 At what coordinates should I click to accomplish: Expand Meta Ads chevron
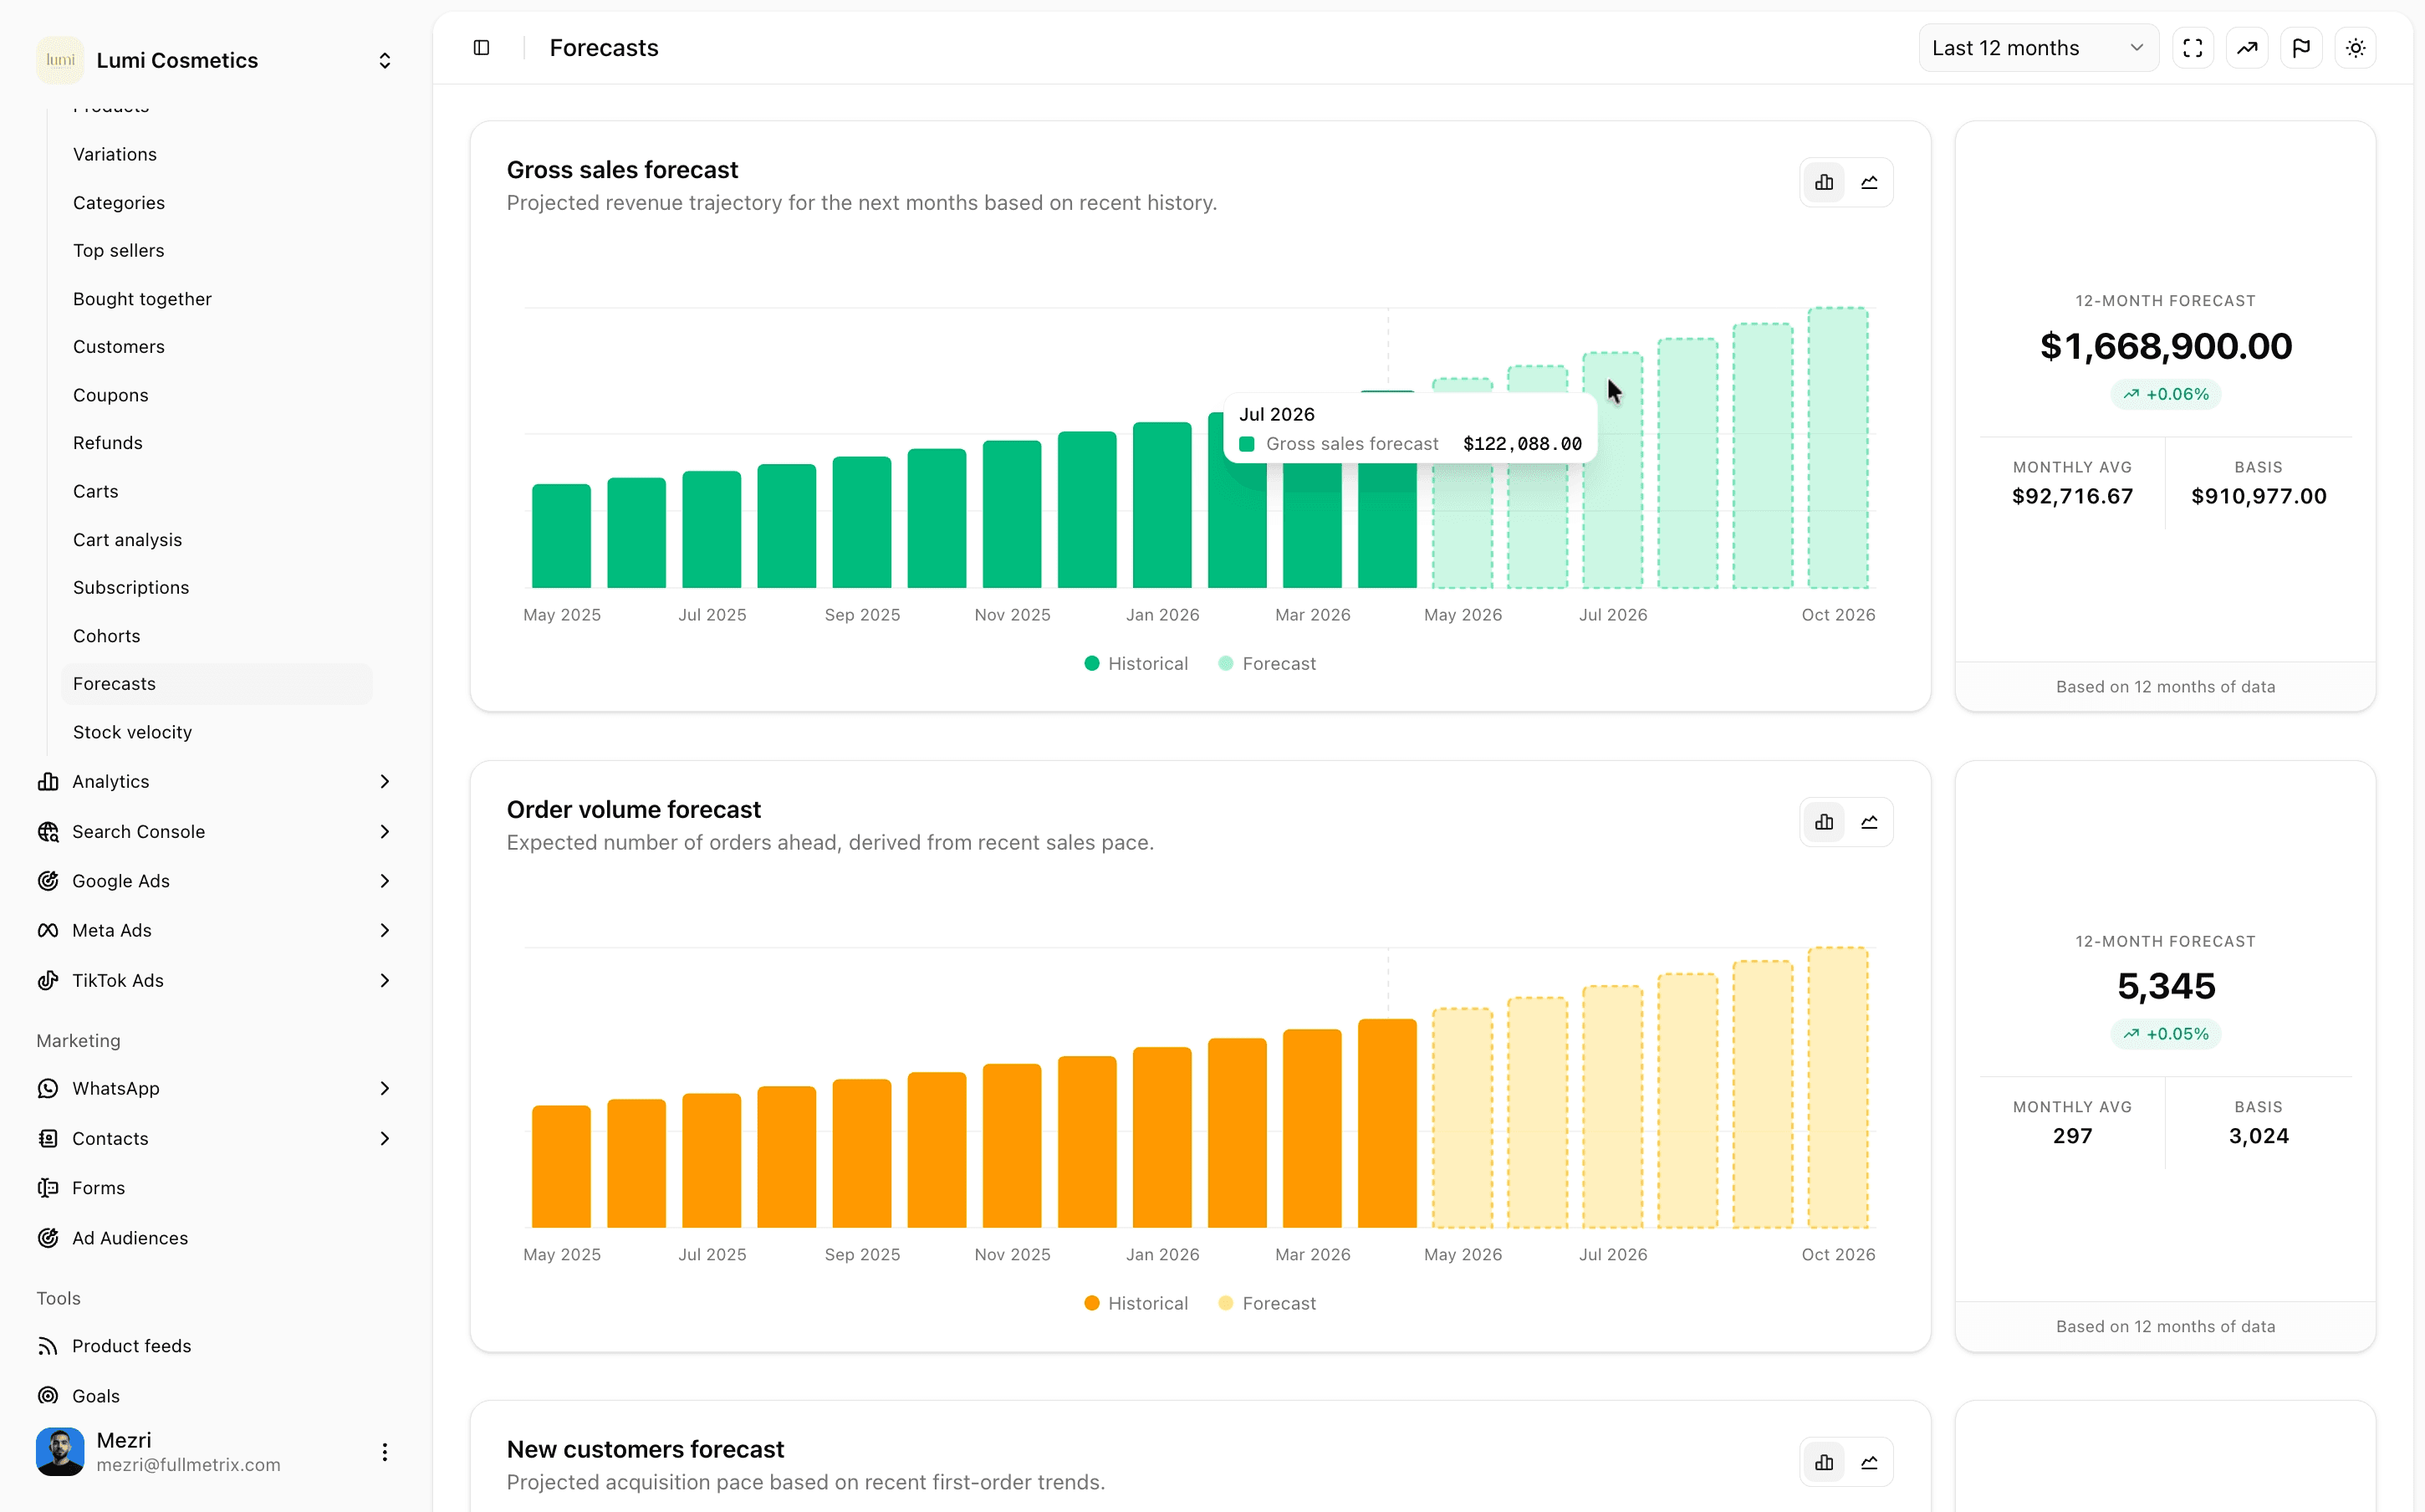(x=385, y=931)
